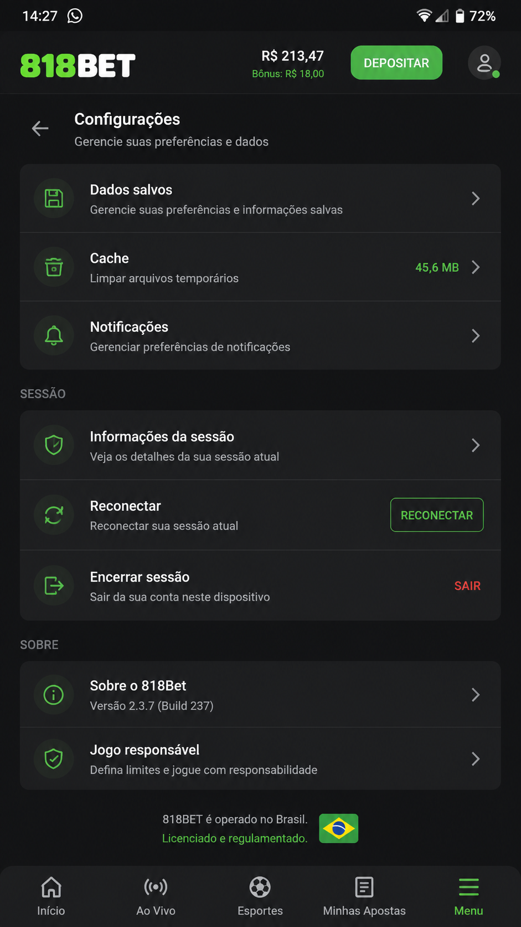Open the user profile avatar icon
The width and height of the screenshot is (521, 927).
(x=484, y=63)
